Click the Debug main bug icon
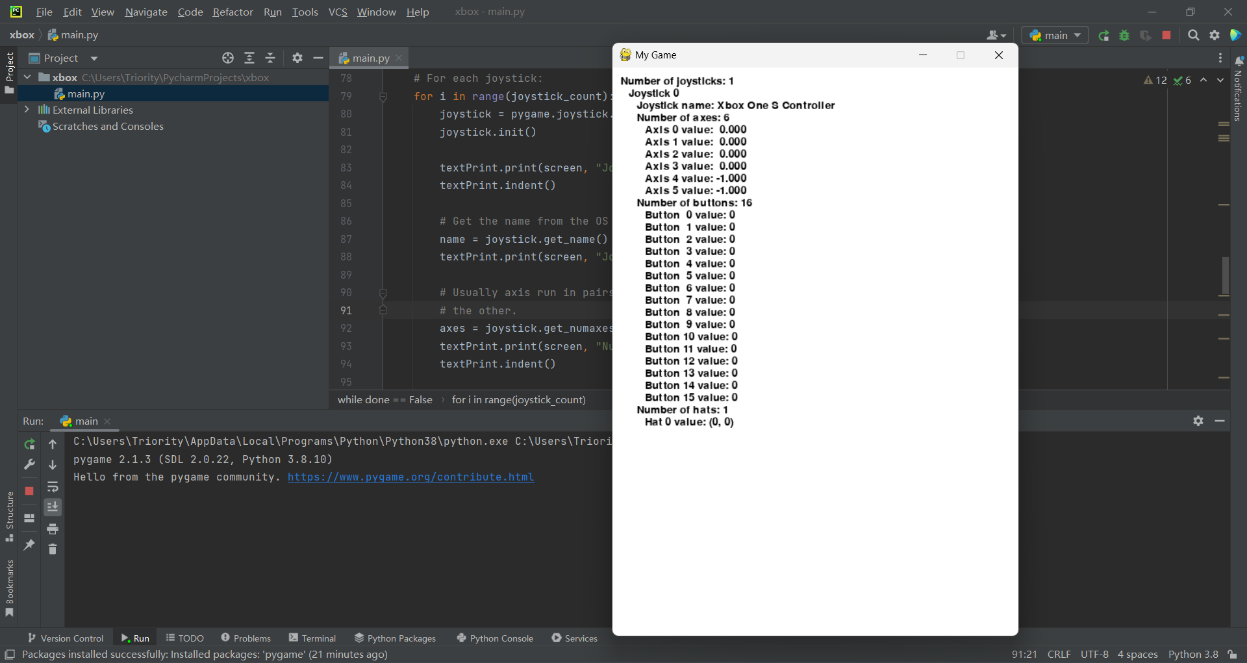Screen dimensions: 1247x663 click(x=1124, y=36)
